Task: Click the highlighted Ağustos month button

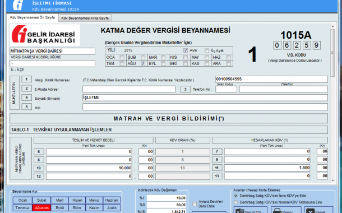Action: [x=41, y=207]
